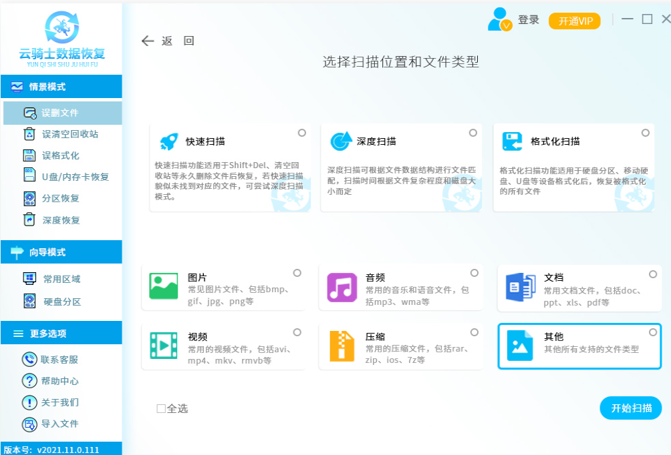Choose U盘/内存卡恢复 in the sidebar
Screen dimensions: 671x455
pos(75,177)
